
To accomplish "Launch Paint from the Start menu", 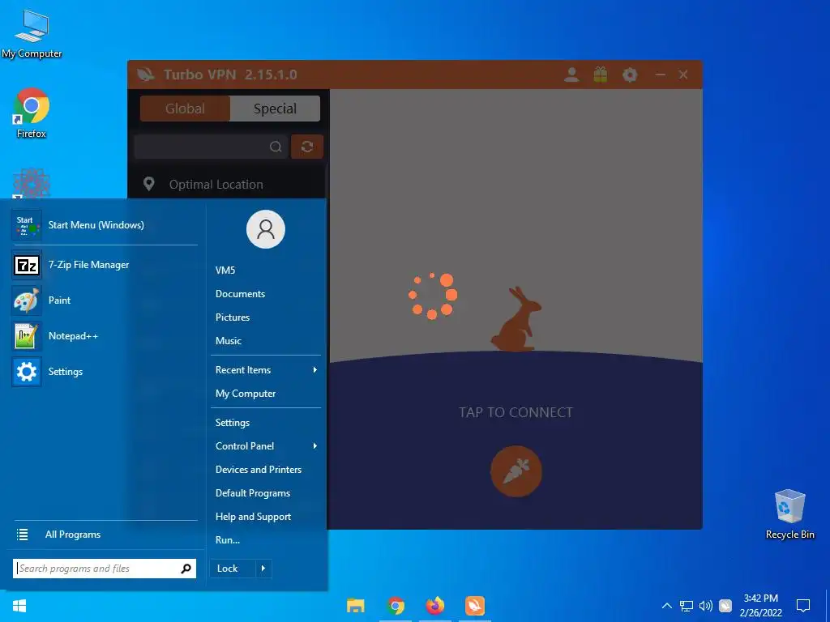I will (27, 300).
